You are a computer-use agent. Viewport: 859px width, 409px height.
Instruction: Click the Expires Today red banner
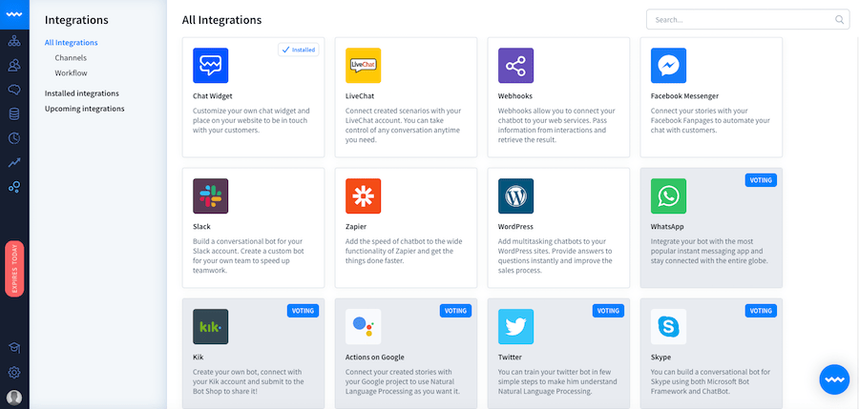[x=14, y=269]
